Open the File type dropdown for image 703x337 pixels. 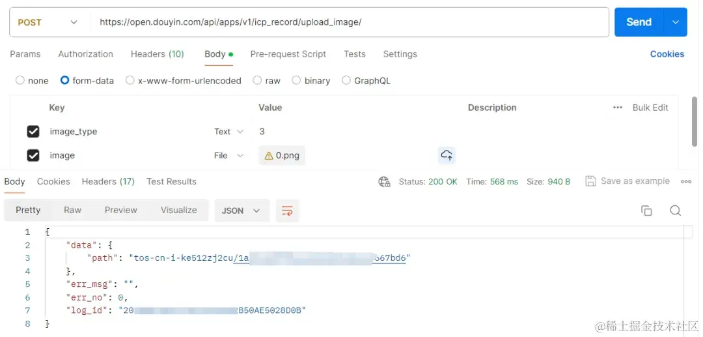(228, 155)
